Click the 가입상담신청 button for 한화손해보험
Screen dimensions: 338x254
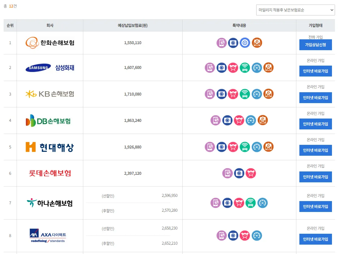click(x=316, y=45)
